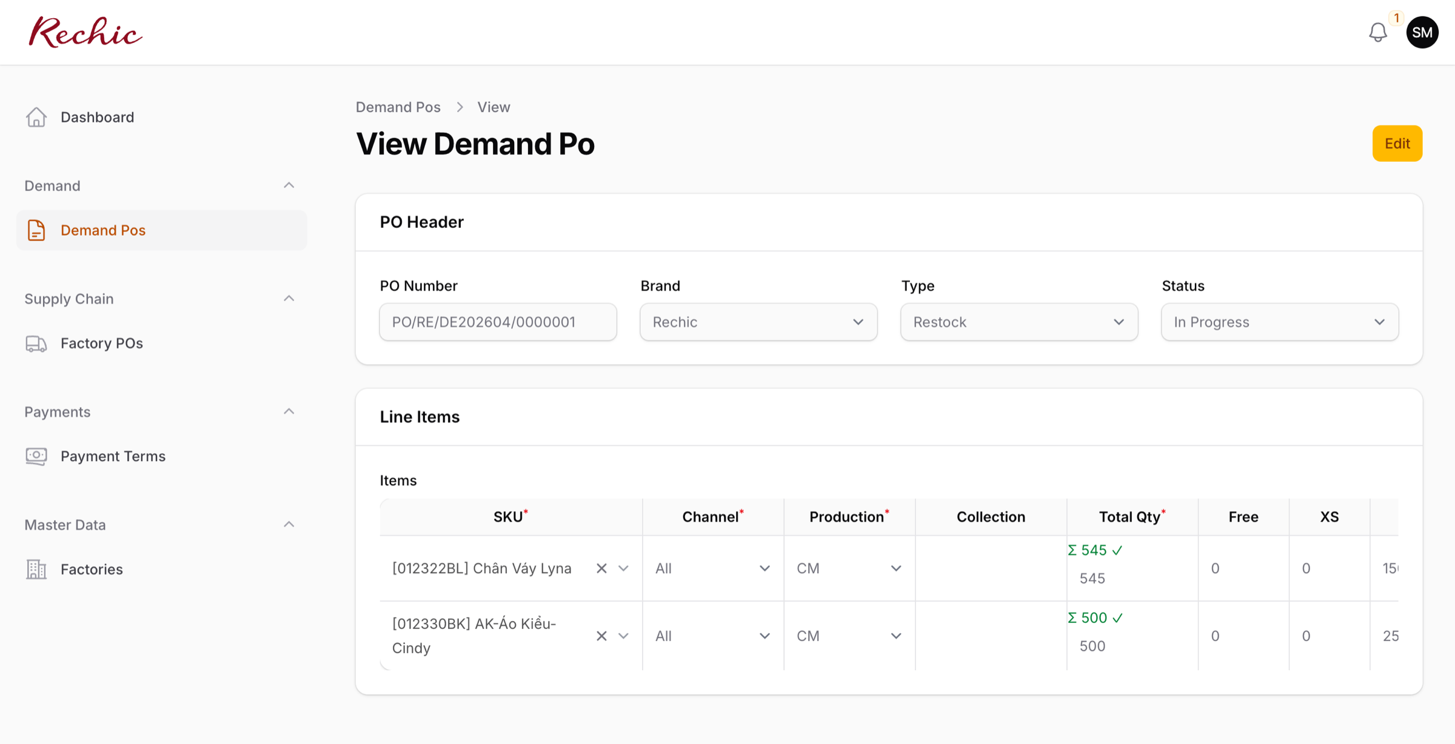Click the View Demand Po page heading

point(475,144)
